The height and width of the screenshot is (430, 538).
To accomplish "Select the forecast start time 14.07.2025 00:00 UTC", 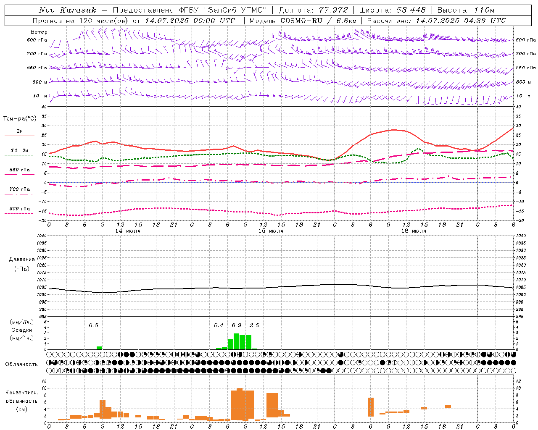I will click(190, 21).
